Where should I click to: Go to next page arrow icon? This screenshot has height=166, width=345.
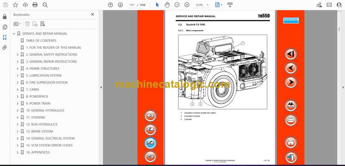(x=120, y=5)
